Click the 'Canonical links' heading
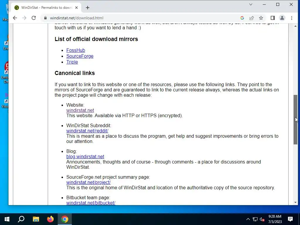300x225 pixels. coord(75,73)
